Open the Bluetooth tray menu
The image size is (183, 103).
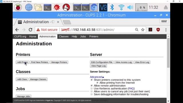click(x=112, y=7)
